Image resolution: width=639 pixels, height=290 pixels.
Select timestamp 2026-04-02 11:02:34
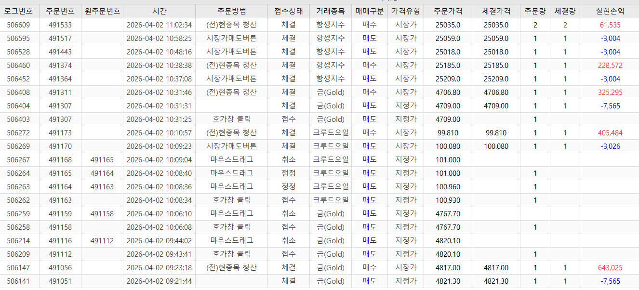pos(159,25)
